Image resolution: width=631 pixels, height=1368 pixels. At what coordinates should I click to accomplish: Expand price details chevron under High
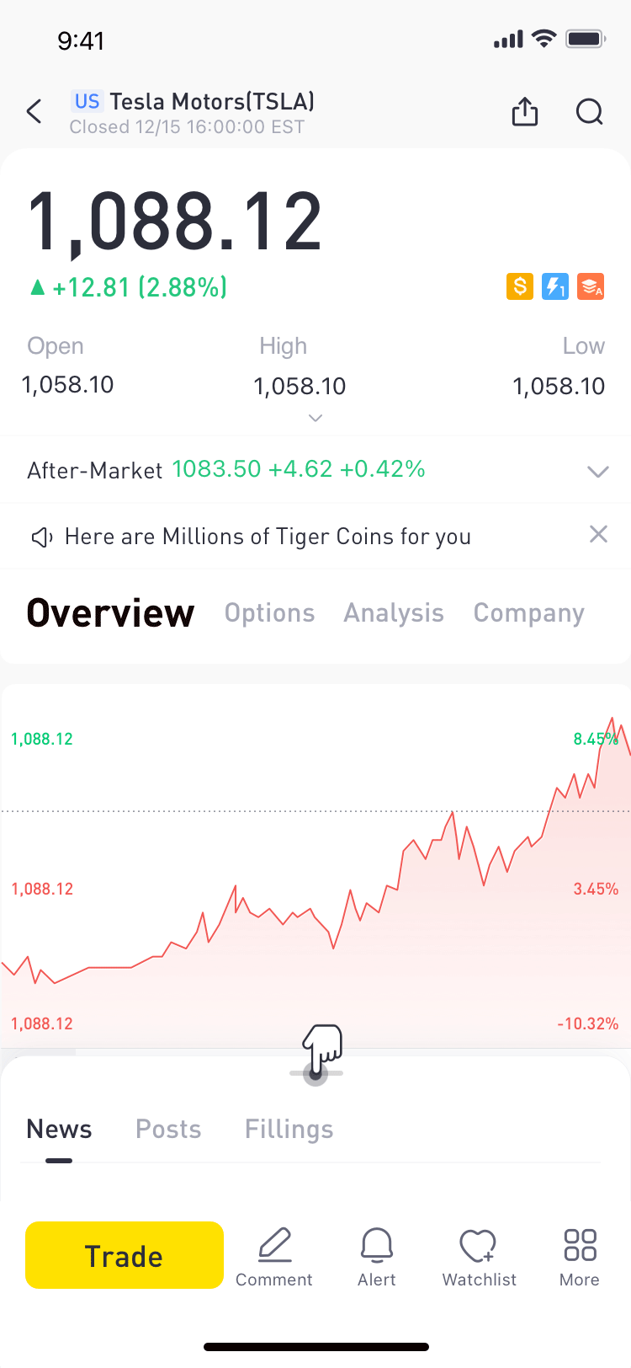click(315, 418)
